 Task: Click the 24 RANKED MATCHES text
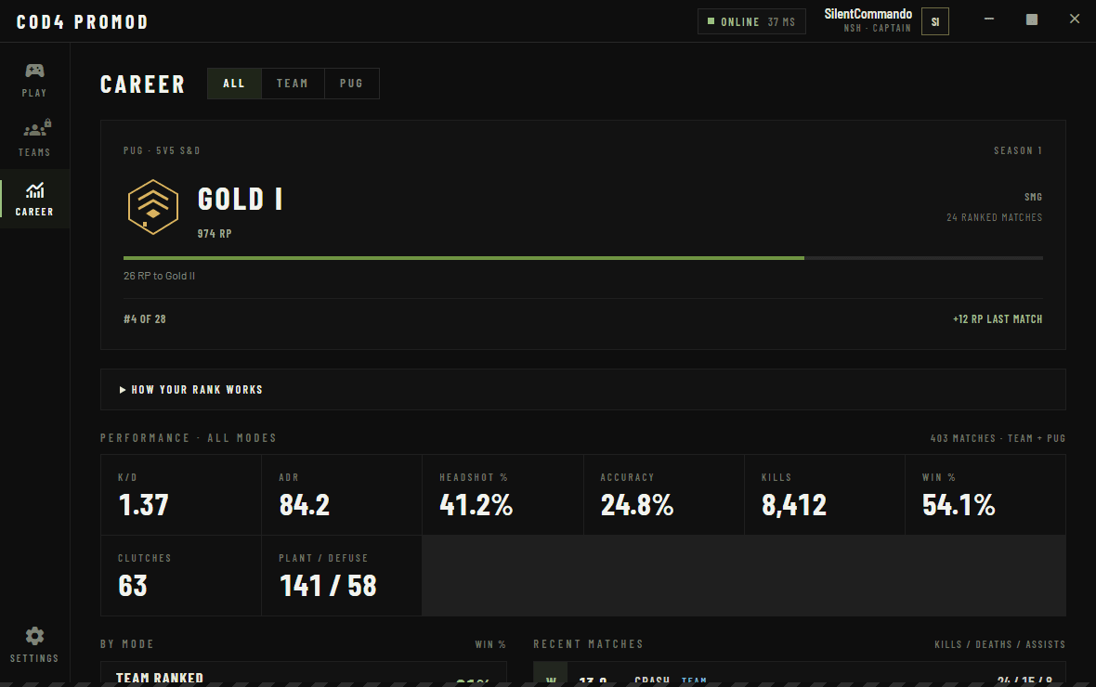pos(994,217)
